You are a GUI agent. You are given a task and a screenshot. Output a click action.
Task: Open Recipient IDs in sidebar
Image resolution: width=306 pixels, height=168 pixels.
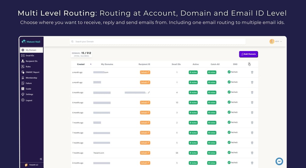coord(31,61)
